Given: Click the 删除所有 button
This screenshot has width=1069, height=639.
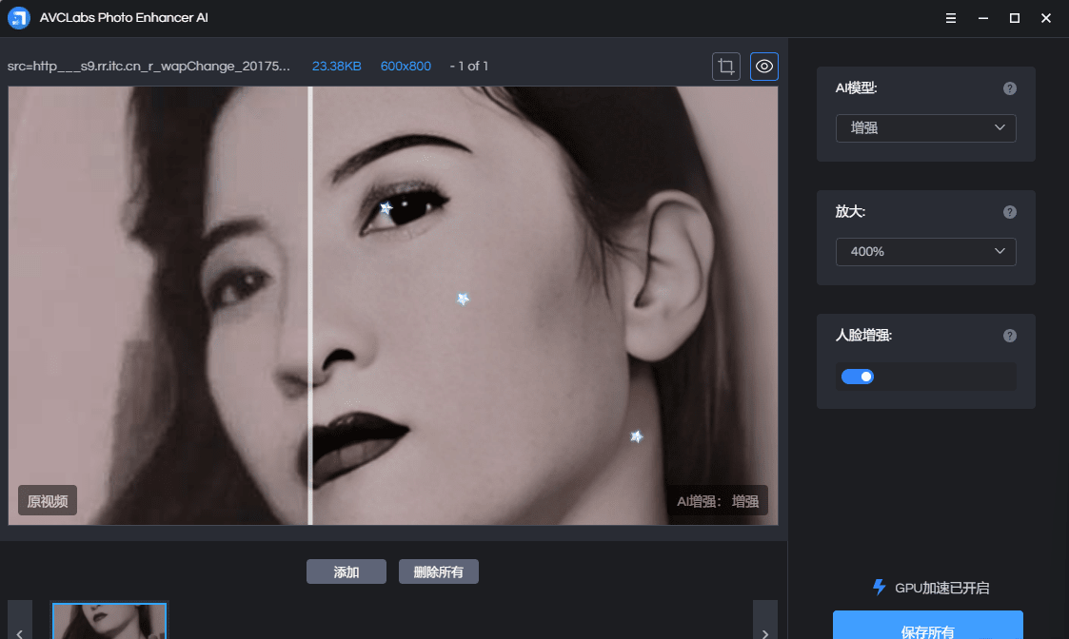Looking at the screenshot, I should 439,571.
